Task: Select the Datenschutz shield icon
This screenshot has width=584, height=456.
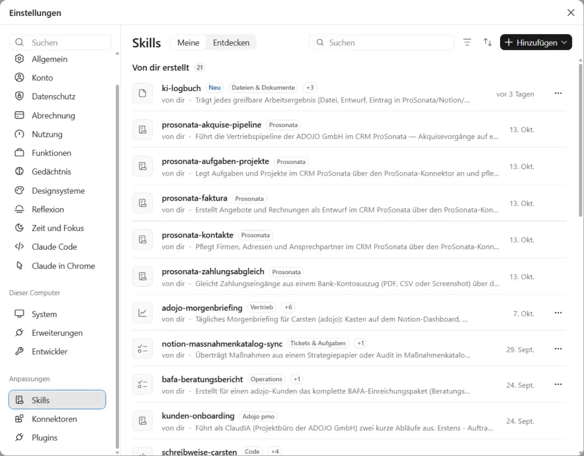Action: 19,96
